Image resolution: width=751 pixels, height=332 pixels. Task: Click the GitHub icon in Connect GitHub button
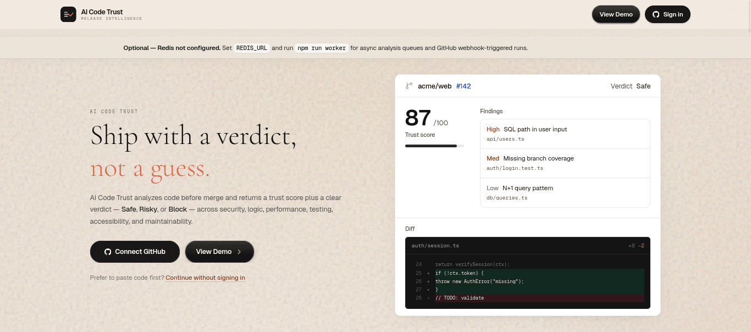pos(108,252)
